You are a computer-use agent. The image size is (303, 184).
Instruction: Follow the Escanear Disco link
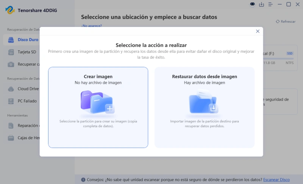point(276,180)
